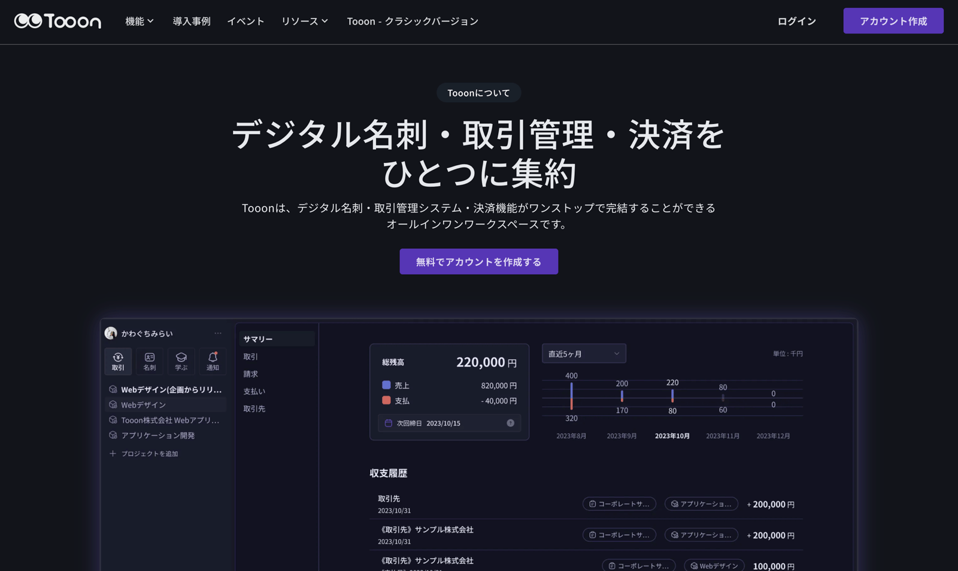958x571 pixels.
Task: Click the 2023年8月 chart bar
Action: (x=572, y=396)
